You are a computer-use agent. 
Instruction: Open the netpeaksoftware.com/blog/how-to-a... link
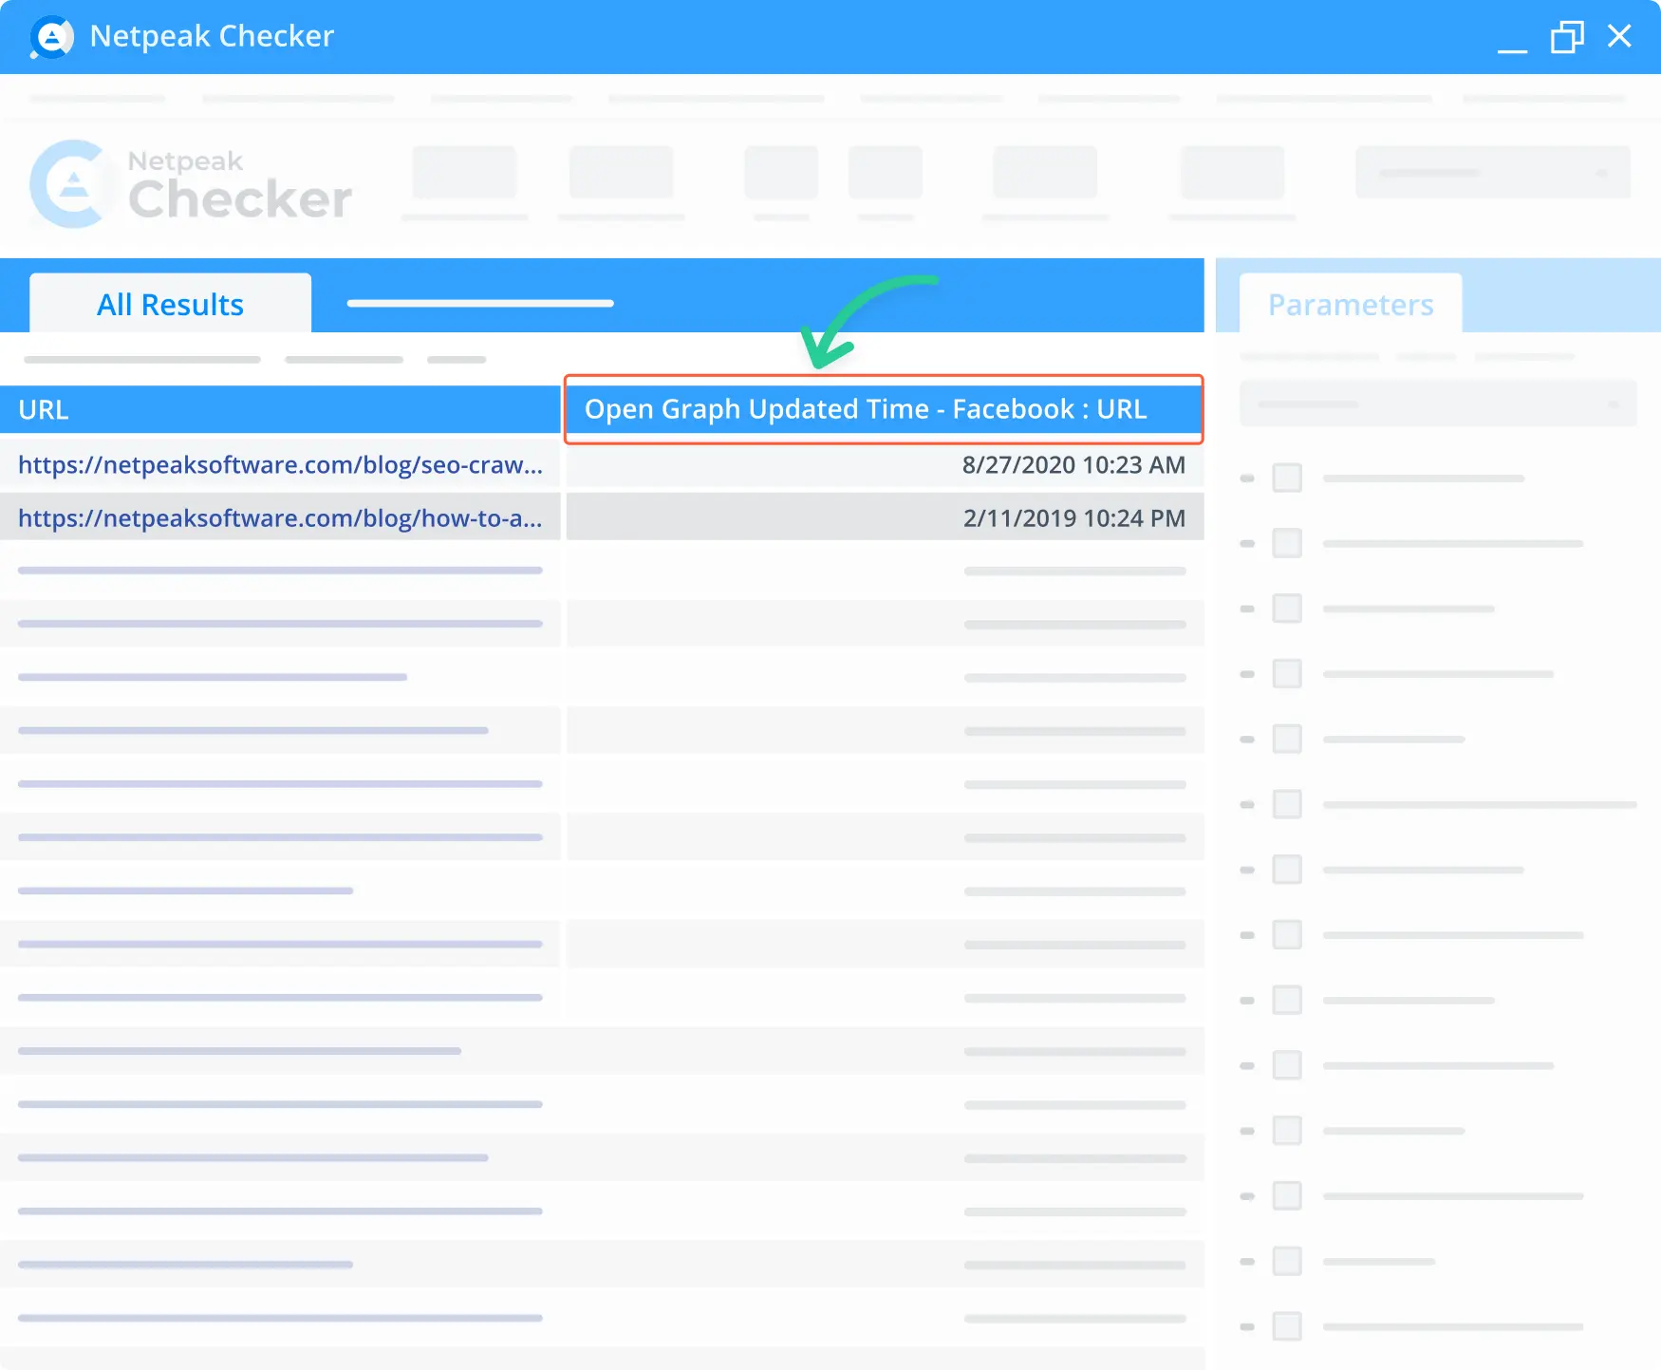(280, 517)
